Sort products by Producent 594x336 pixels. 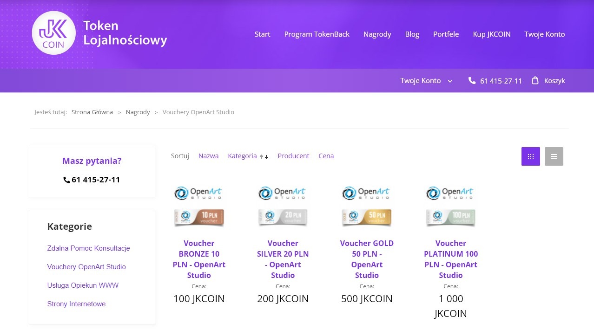[x=293, y=156]
